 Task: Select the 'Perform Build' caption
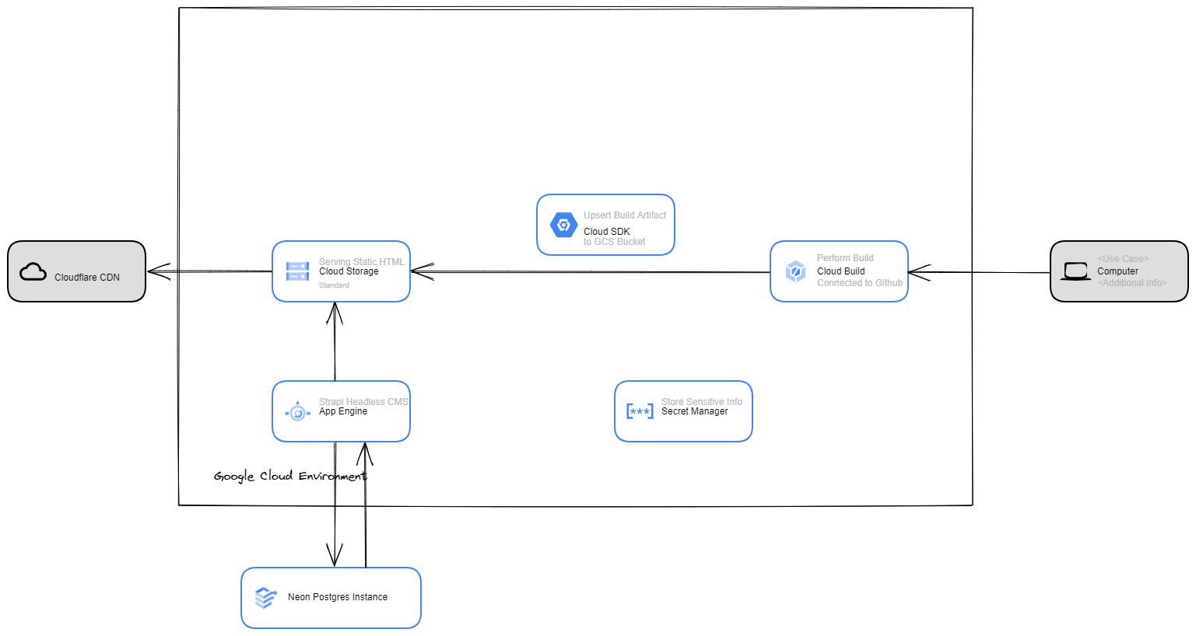click(845, 258)
